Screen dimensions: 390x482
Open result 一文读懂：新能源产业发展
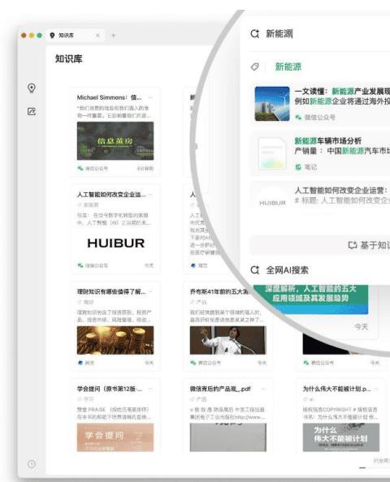(x=342, y=92)
